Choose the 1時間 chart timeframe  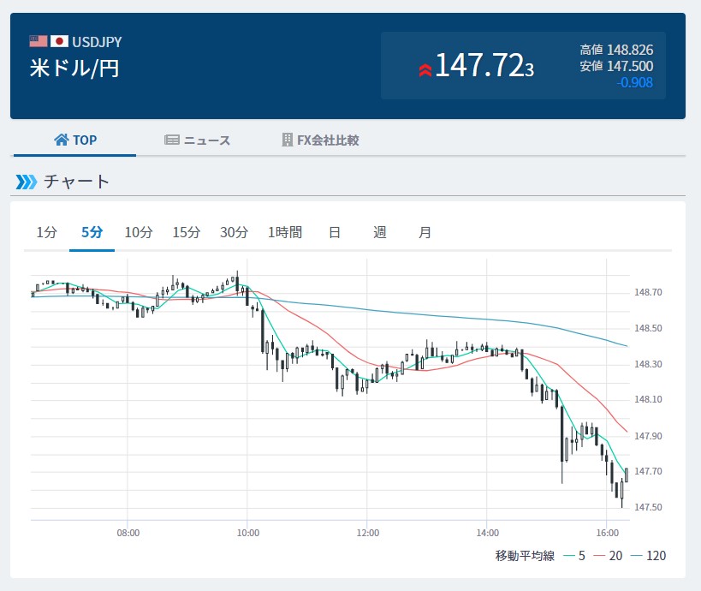click(x=284, y=232)
